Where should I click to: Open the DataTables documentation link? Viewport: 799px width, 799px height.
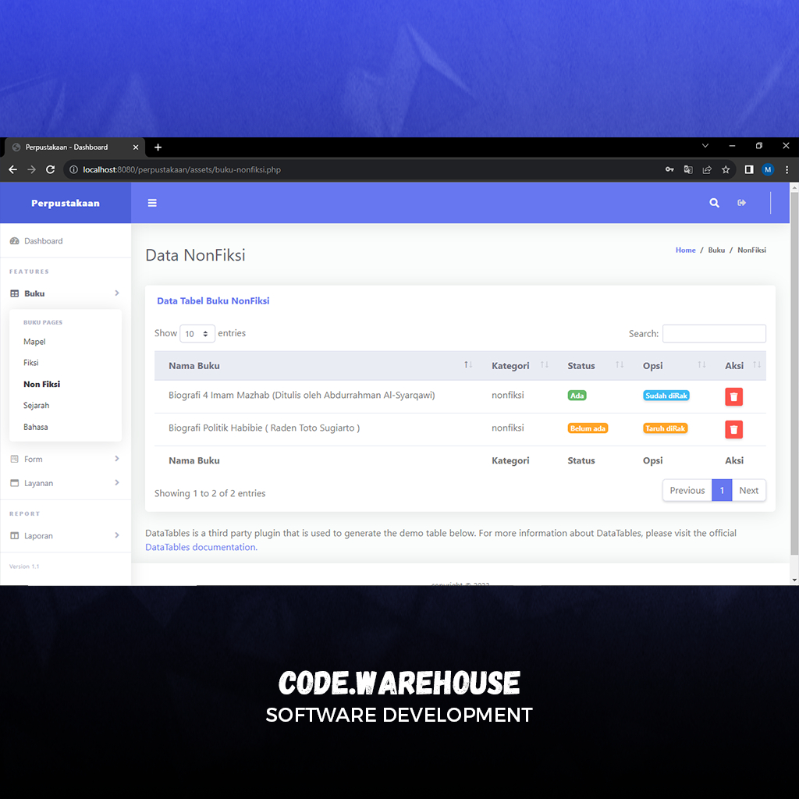(x=201, y=547)
